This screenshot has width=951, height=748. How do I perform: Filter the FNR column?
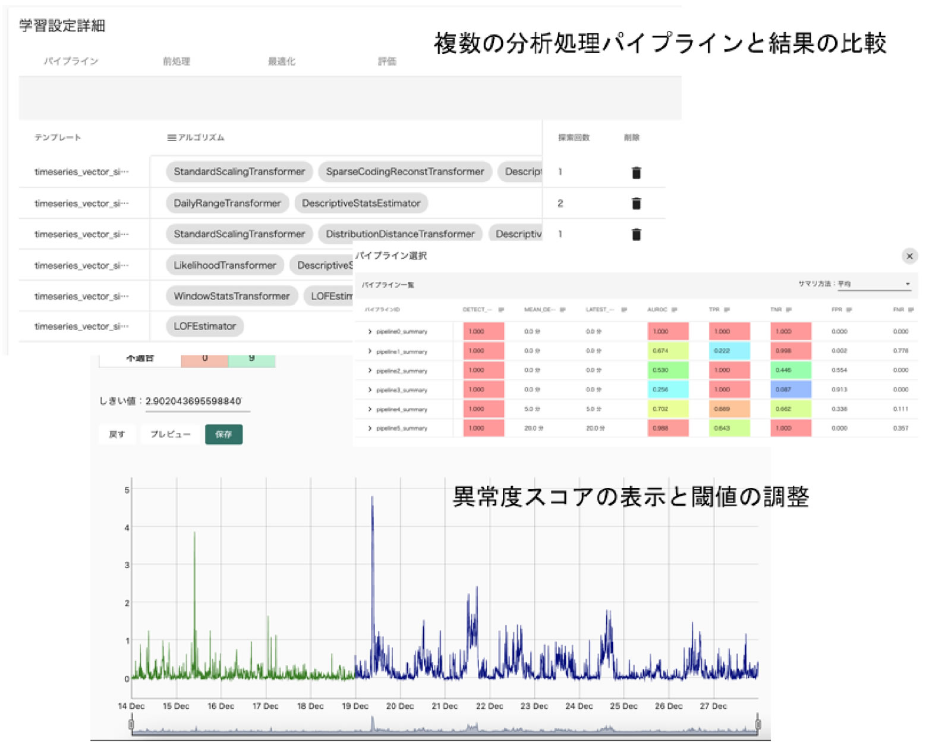tap(911, 310)
